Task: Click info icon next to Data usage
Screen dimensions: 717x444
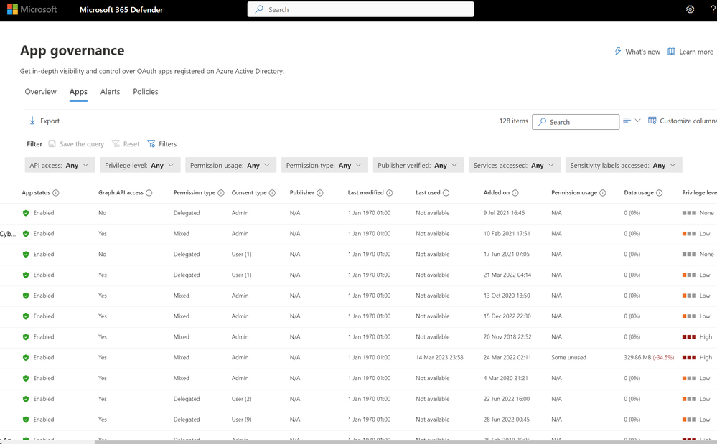Action: coord(660,193)
